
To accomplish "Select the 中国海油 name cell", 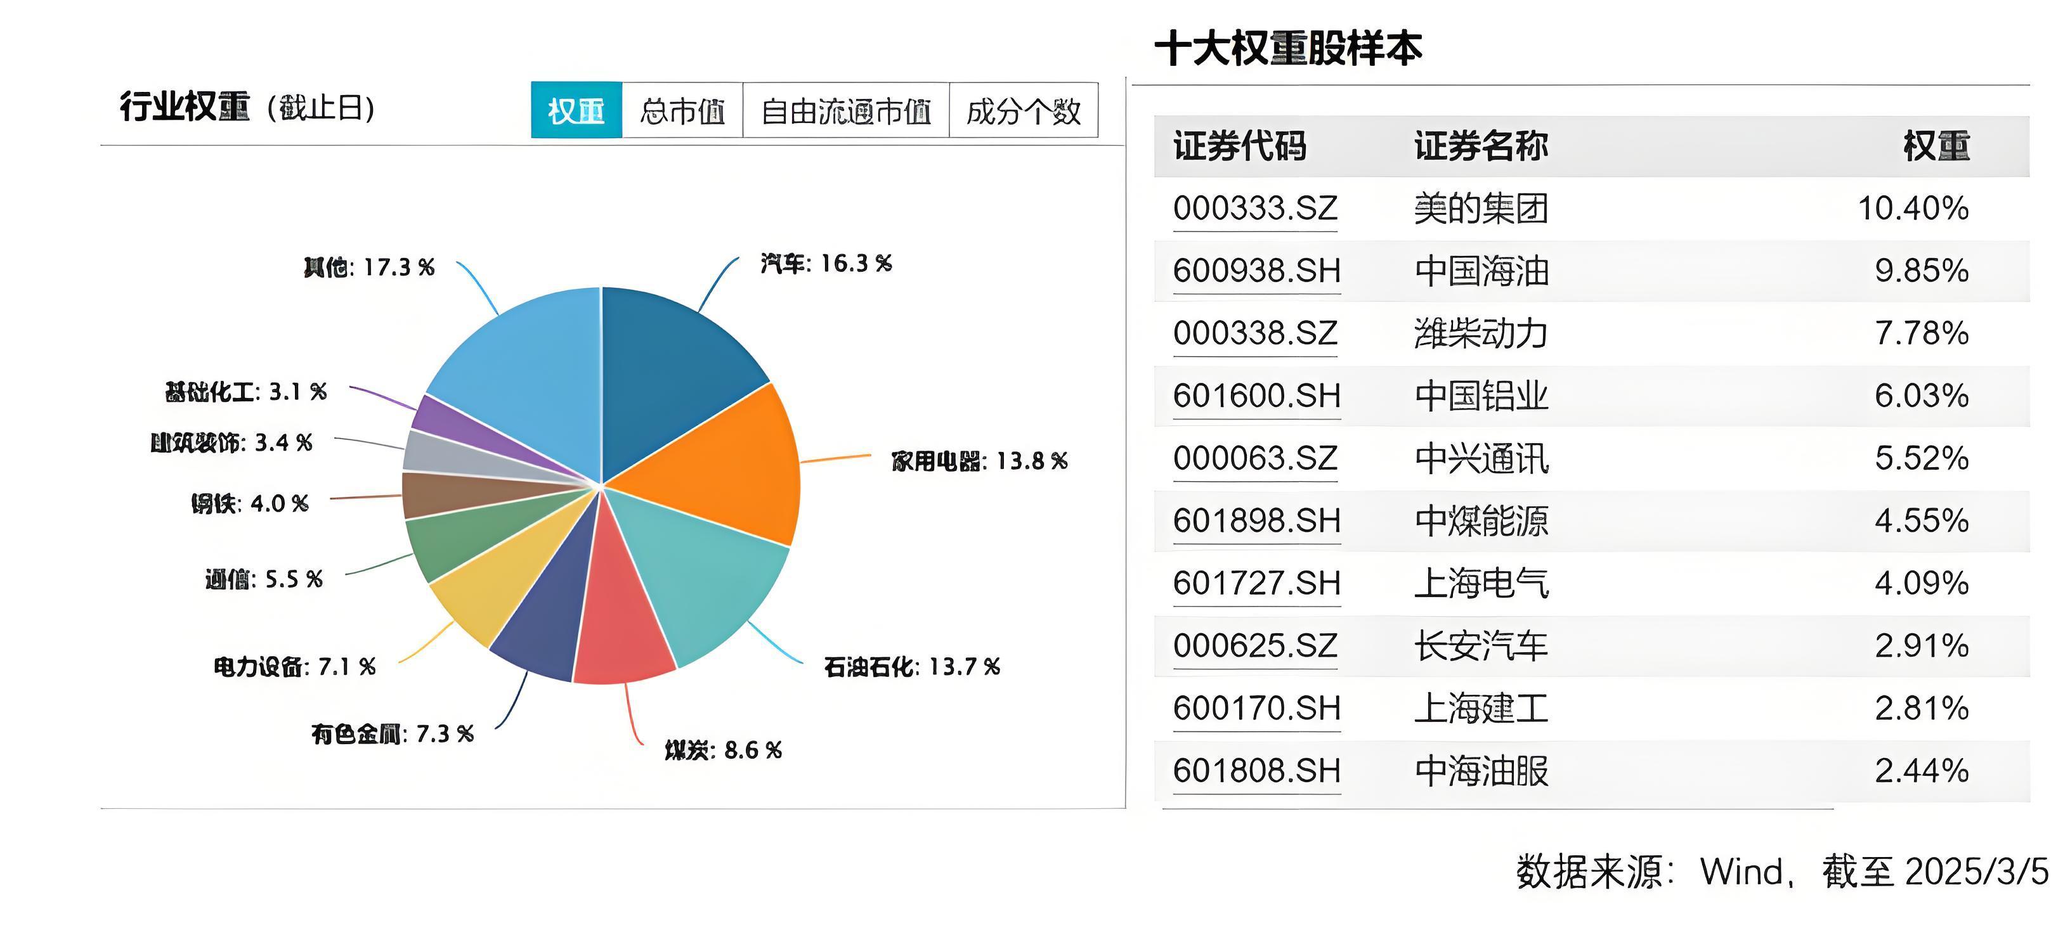I will click(1481, 271).
